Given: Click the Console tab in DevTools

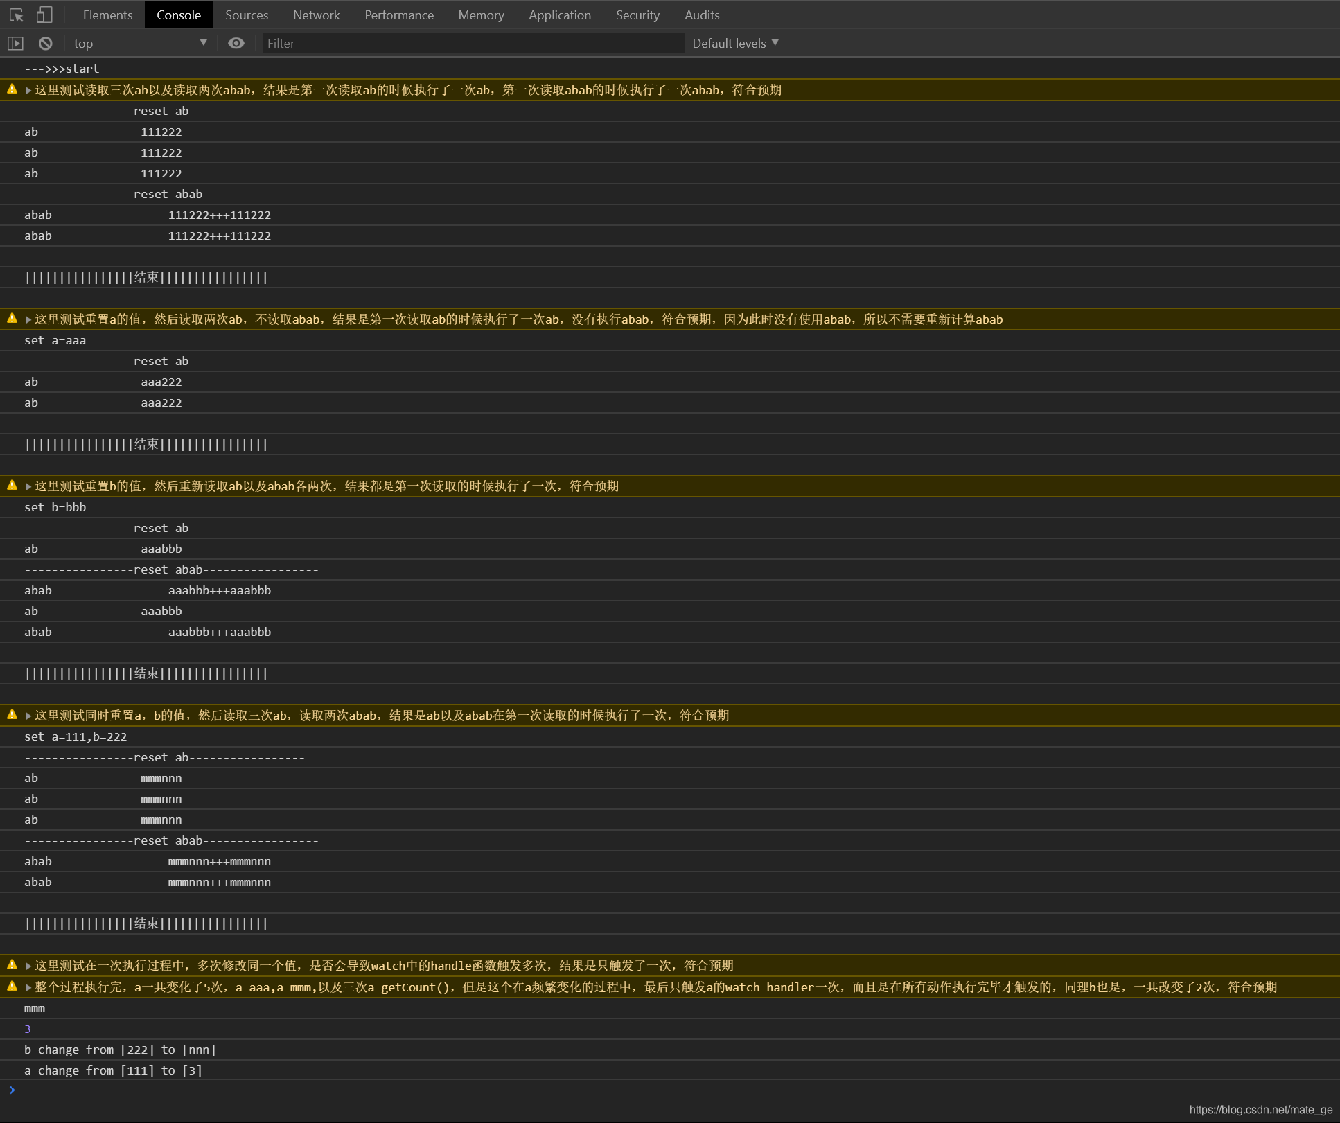Looking at the screenshot, I should pyautogui.click(x=177, y=15).
